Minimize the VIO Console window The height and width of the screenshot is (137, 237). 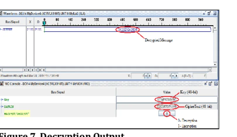206,84
